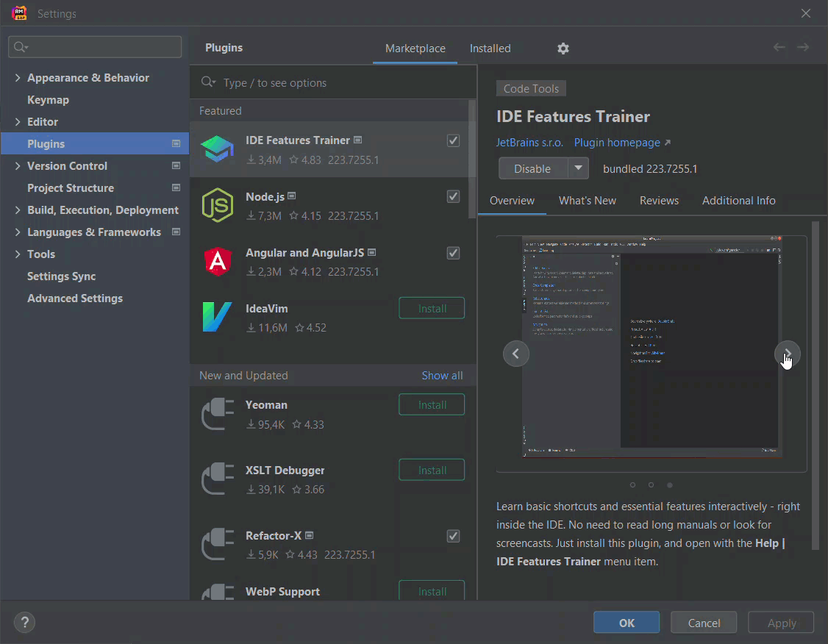The height and width of the screenshot is (644, 828).
Task: Click the bundled icon beside Refactor-X
Action: (310, 535)
